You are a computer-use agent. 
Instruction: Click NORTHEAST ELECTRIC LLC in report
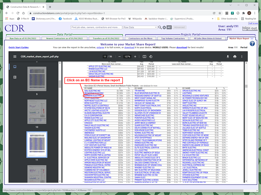point(96,101)
